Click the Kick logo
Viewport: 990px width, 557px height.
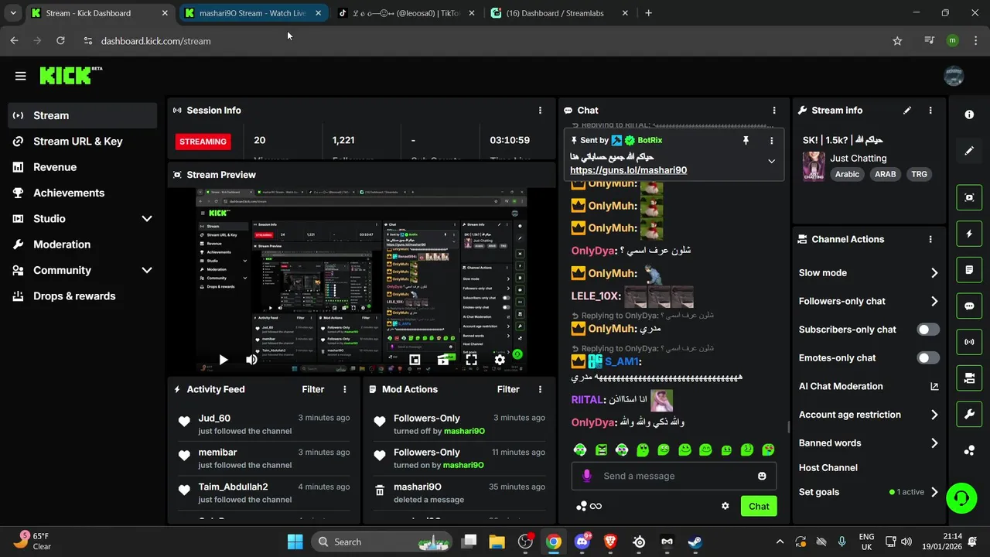(x=70, y=75)
